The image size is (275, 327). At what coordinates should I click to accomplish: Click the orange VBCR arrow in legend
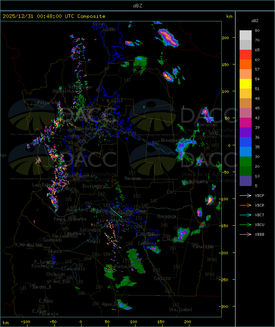(245, 205)
